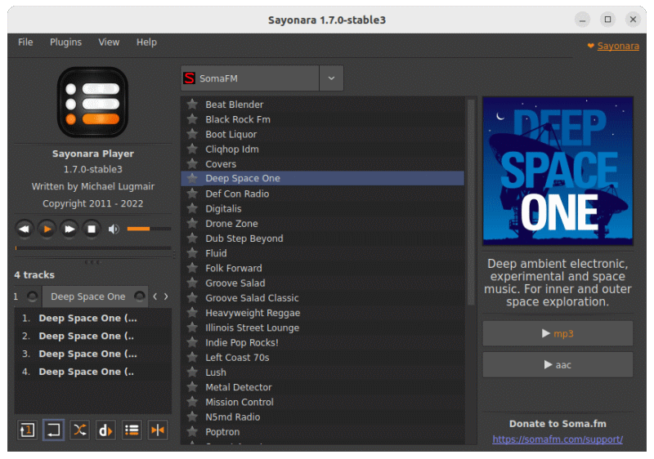Select the N5md Radio station name
654x459 pixels.
coord(232,417)
